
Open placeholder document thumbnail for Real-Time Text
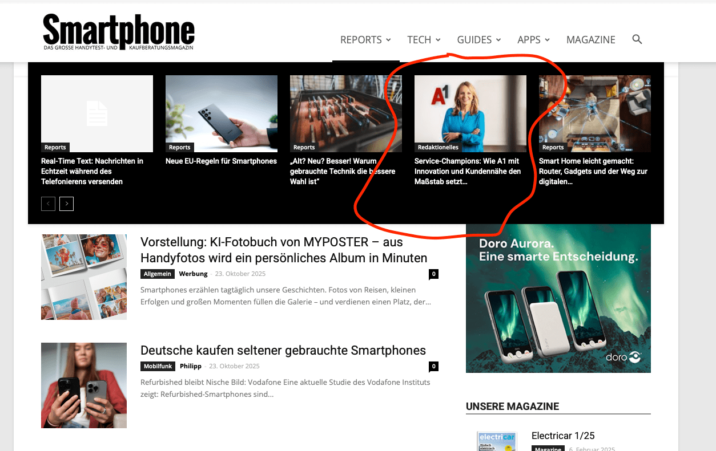pos(97,113)
